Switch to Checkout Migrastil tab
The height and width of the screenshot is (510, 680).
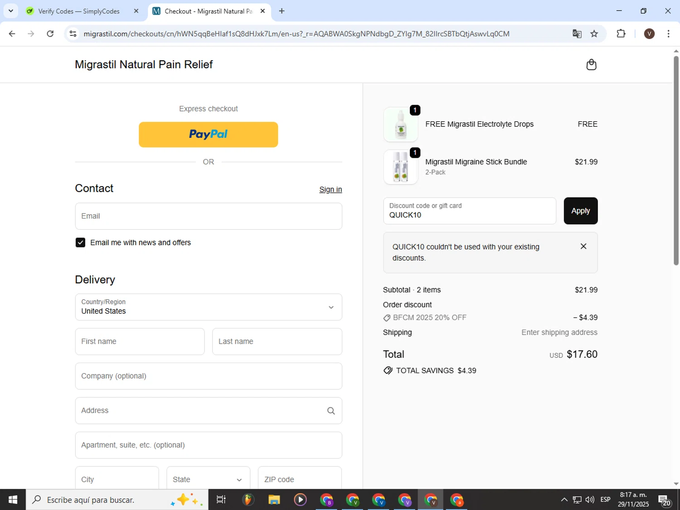pyautogui.click(x=209, y=11)
